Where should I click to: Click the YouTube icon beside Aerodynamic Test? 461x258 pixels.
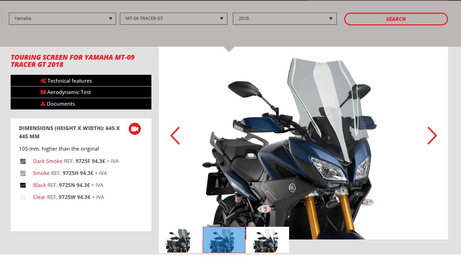pos(43,92)
